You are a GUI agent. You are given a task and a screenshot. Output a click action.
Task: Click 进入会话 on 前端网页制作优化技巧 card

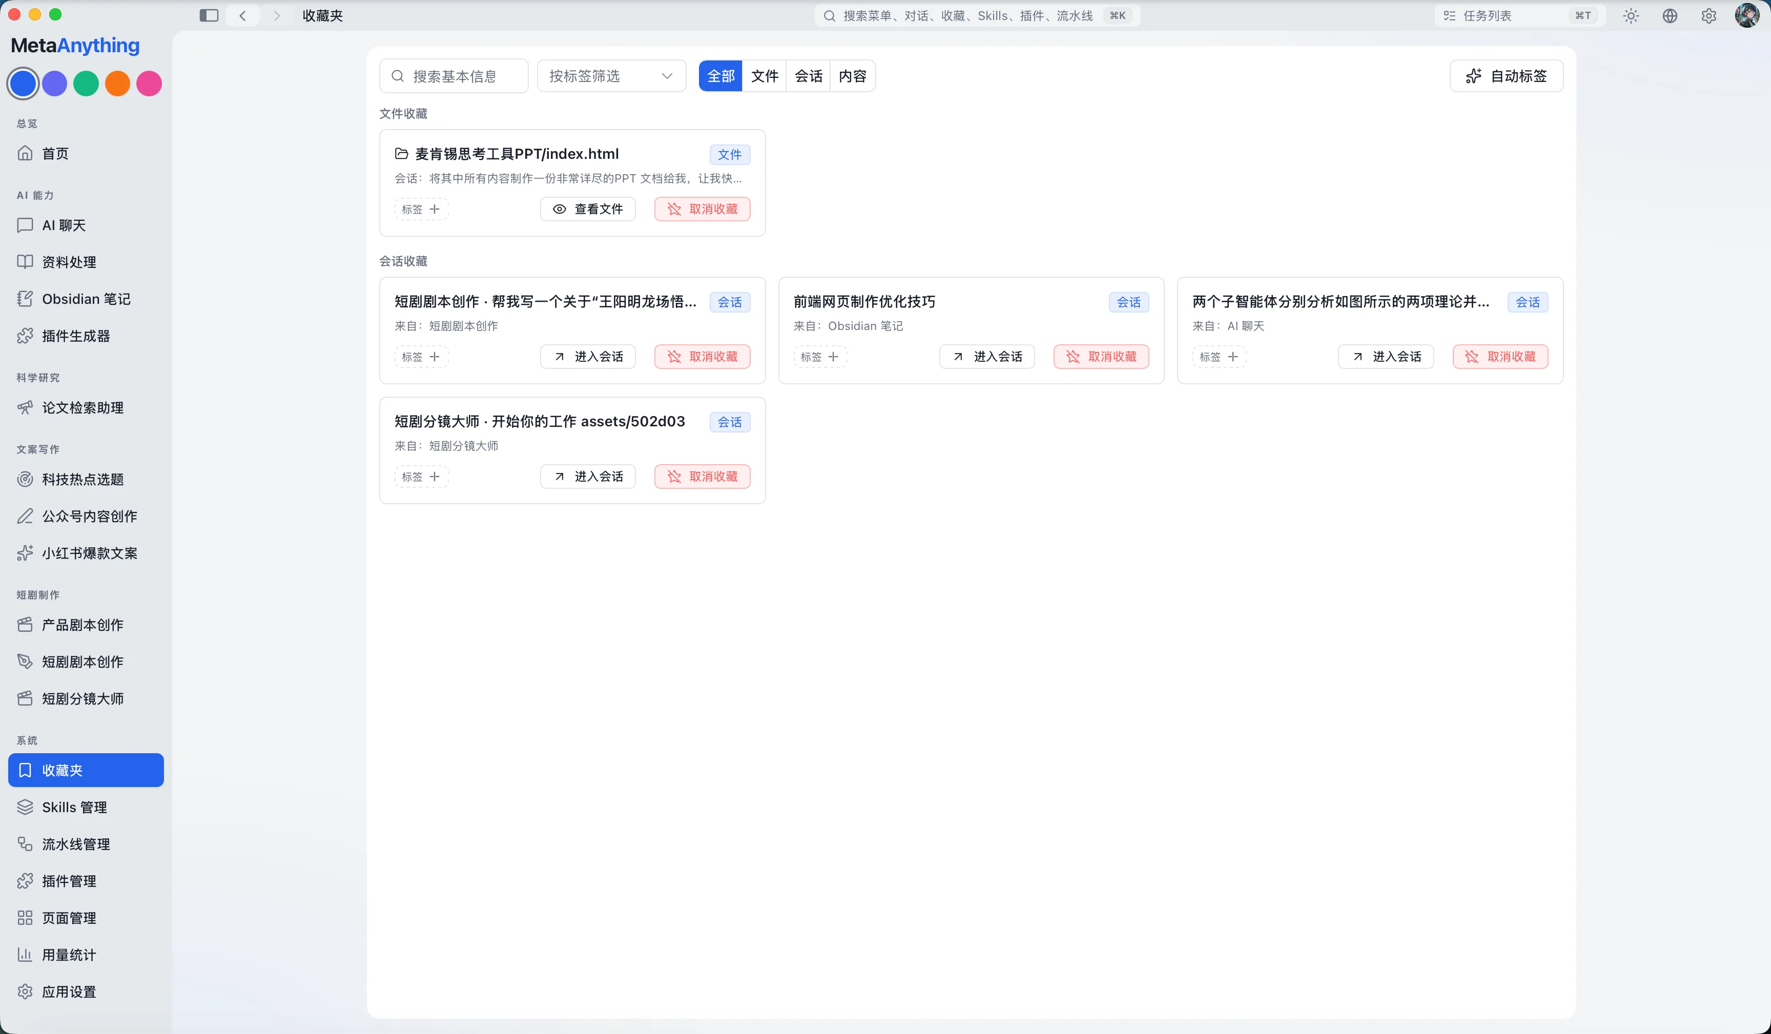(x=986, y=357)
